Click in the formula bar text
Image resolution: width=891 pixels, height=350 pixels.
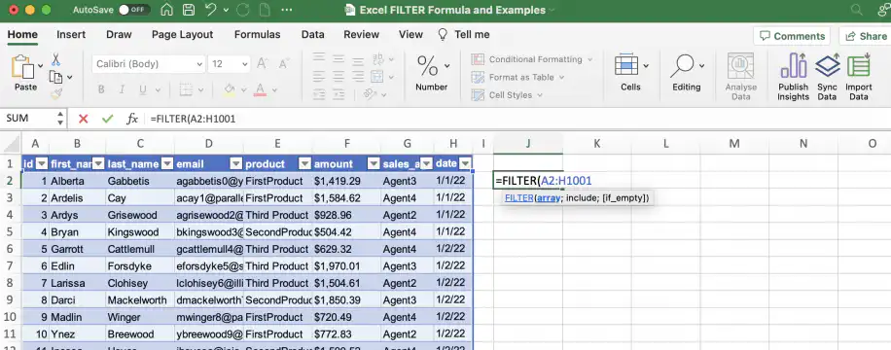194,119
